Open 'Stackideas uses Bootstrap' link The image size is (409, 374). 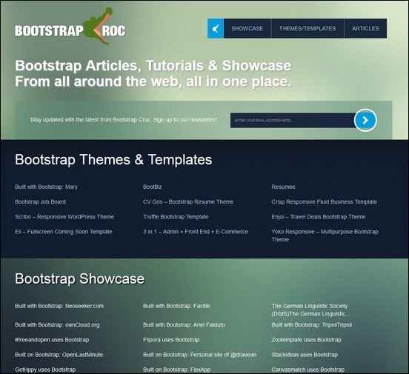[x=305, y=355]
